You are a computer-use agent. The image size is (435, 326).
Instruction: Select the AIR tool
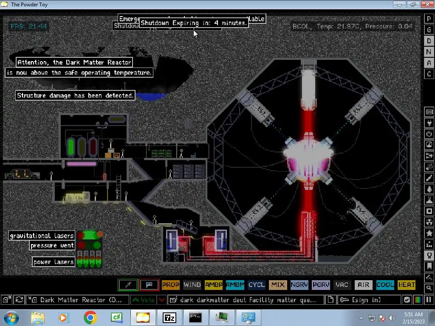(x=364, y=285)
